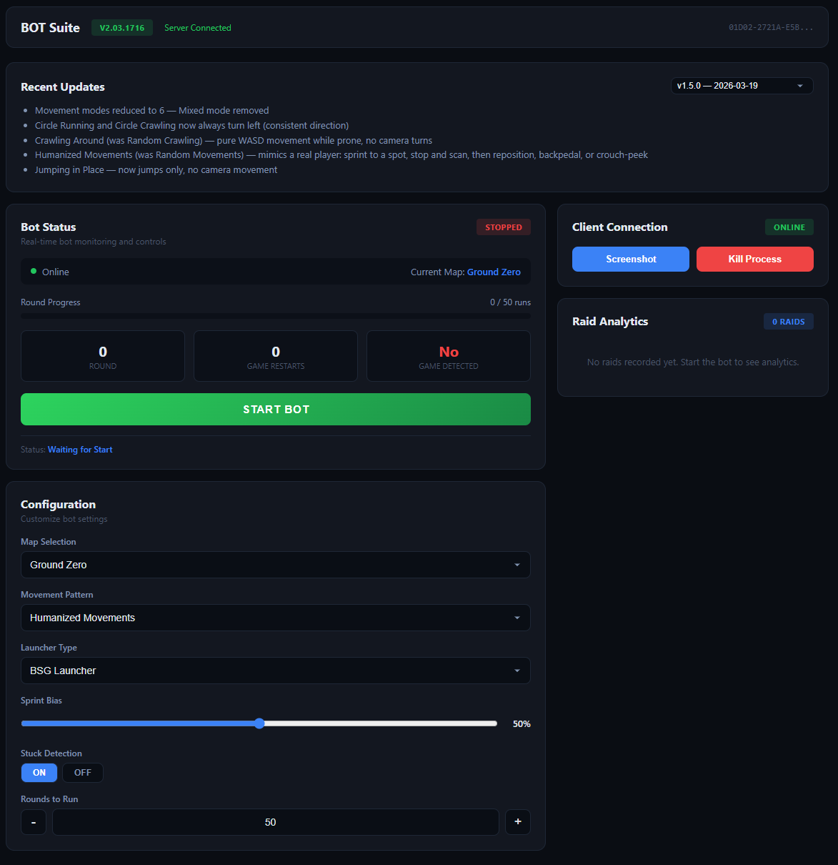Click the Rounds to Run number field
Viewport: 838px width, 865px height.
point(276,822)
